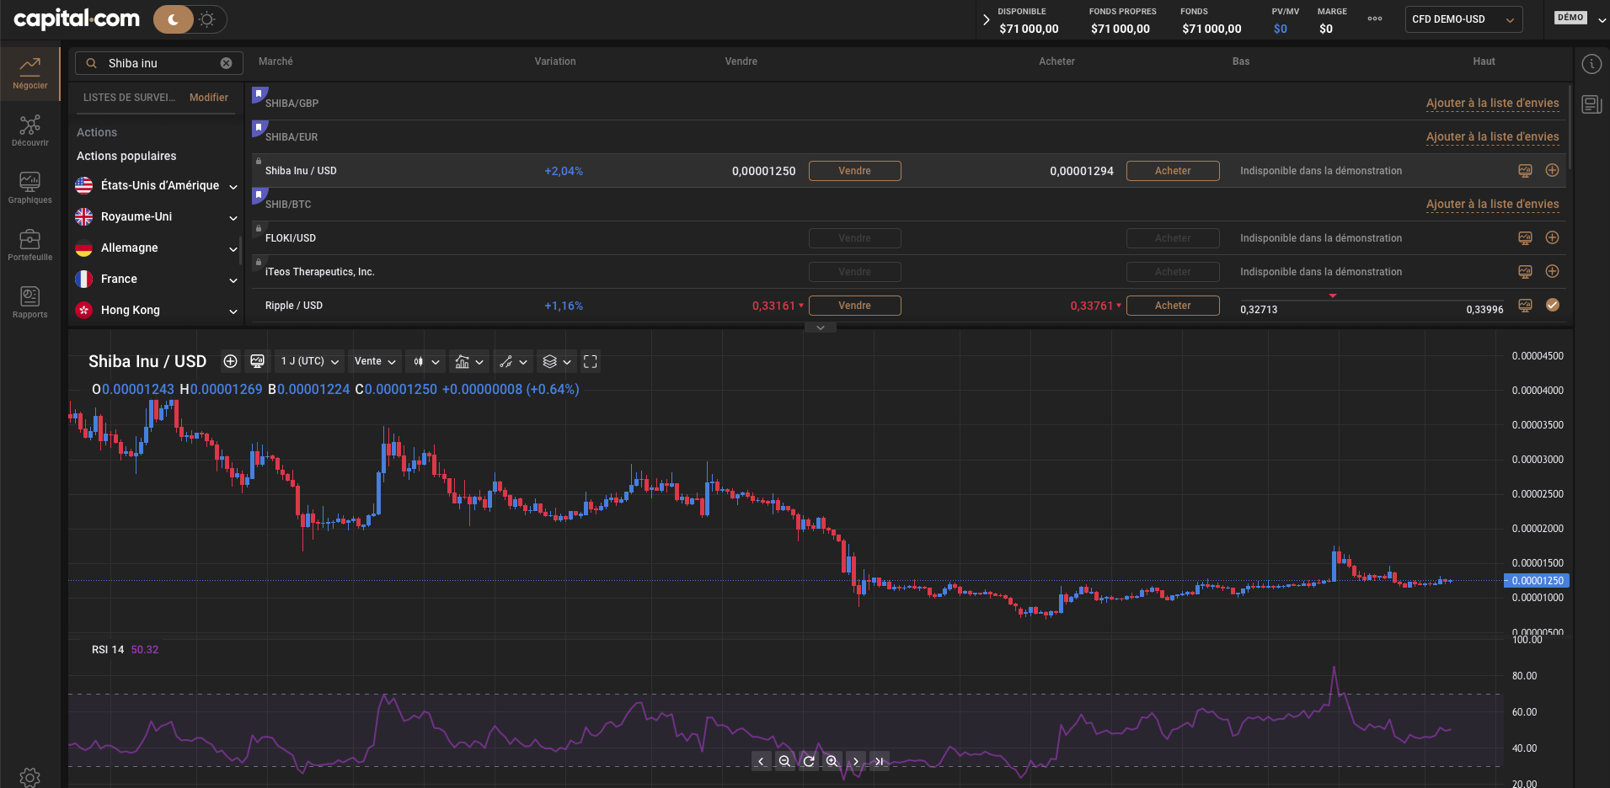Screen dimensions: 1610x788
Task: Zoom in on the chart
Action: (x=832, y=761)
